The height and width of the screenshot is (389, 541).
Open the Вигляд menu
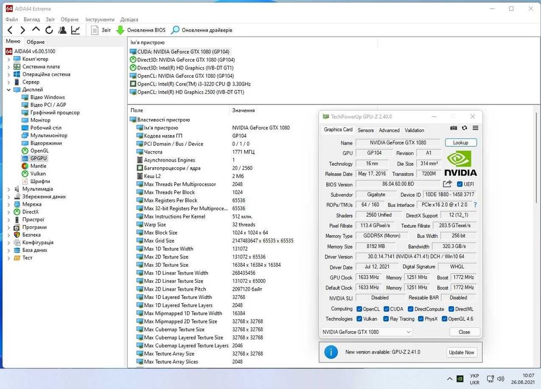click(32, 19)
